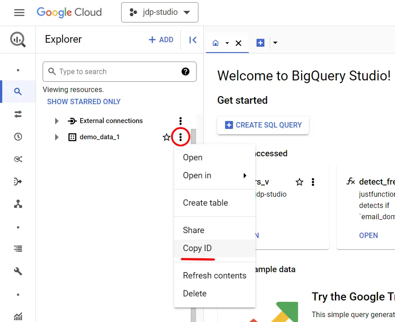Click the detect_fre function fx icon
Image resolution: width=395 pixels, height=322 pixels.
[x=351, y=181]
